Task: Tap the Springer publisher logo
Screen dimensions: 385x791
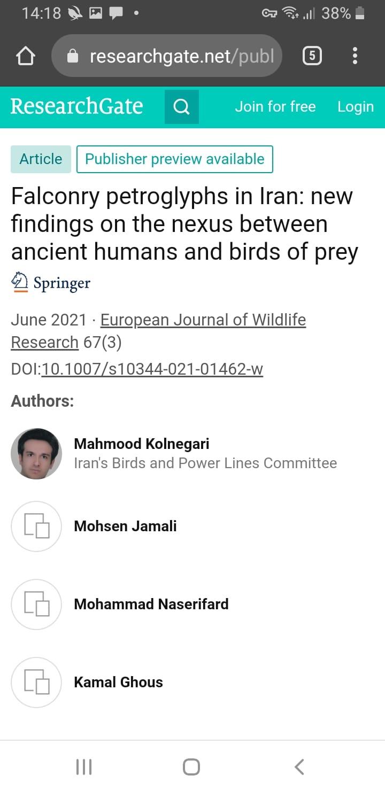Action: (51, 283)
